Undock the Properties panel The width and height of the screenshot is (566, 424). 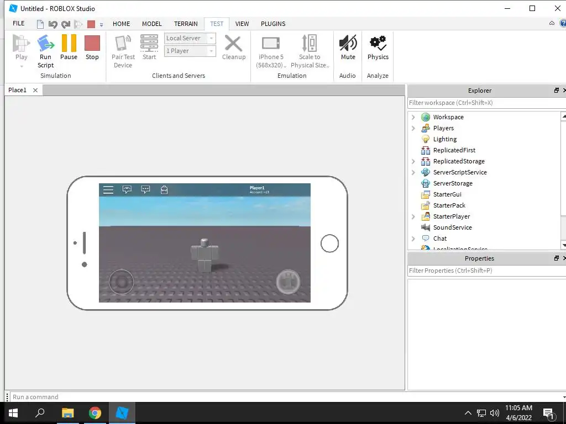pos(556,258)
